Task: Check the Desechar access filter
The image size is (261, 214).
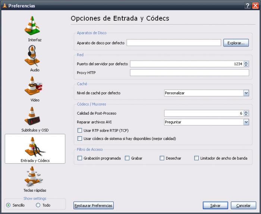Action: (x=162, y=158)
